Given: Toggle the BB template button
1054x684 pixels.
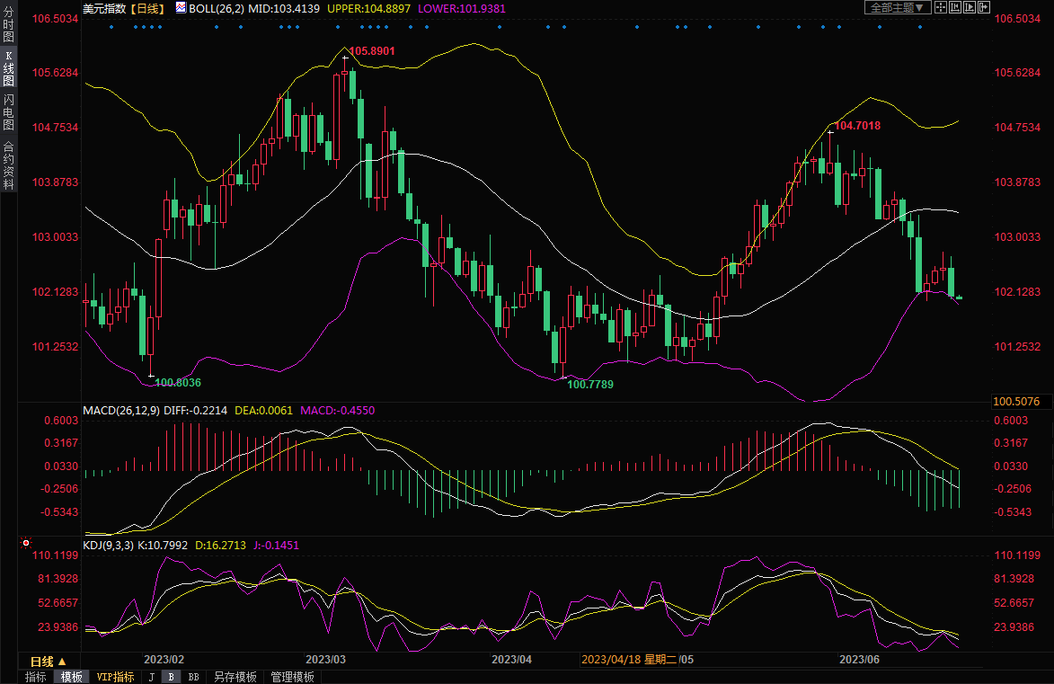Looking at the screenshot, I should (x=193, y=677).
